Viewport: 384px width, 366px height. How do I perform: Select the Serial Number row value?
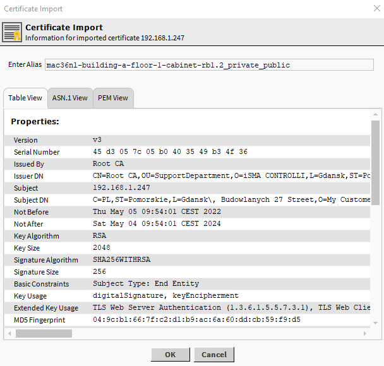point(170,152)
